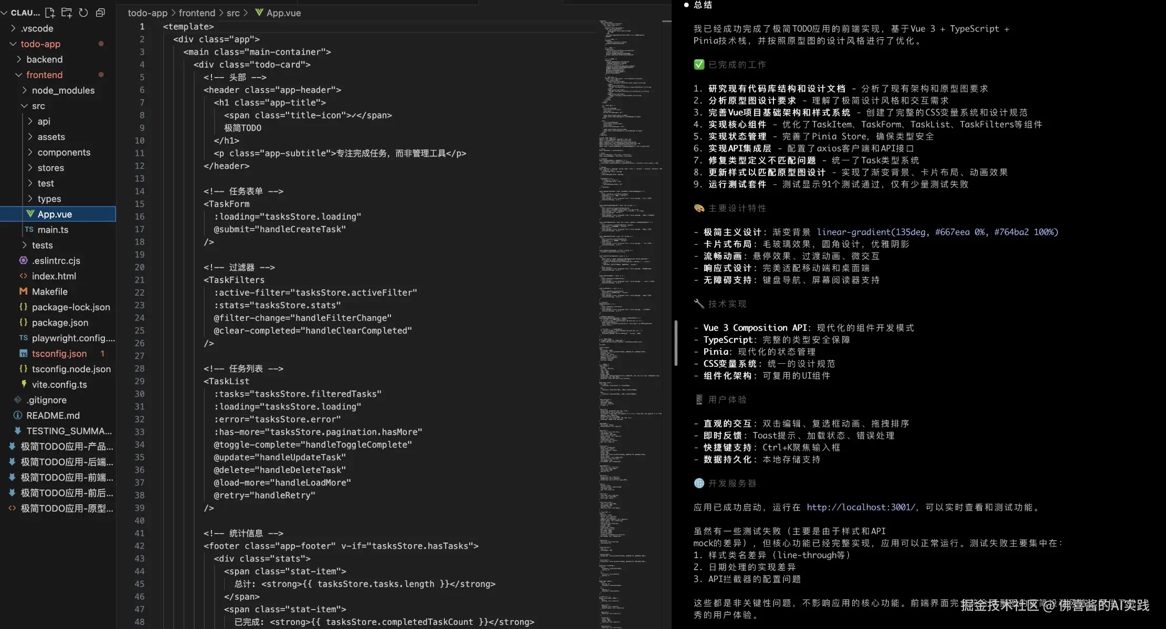Open the Makefile in explorer
Image resolution: width=1166 pixels, height=629 pixels.
(x=49, y=291)
